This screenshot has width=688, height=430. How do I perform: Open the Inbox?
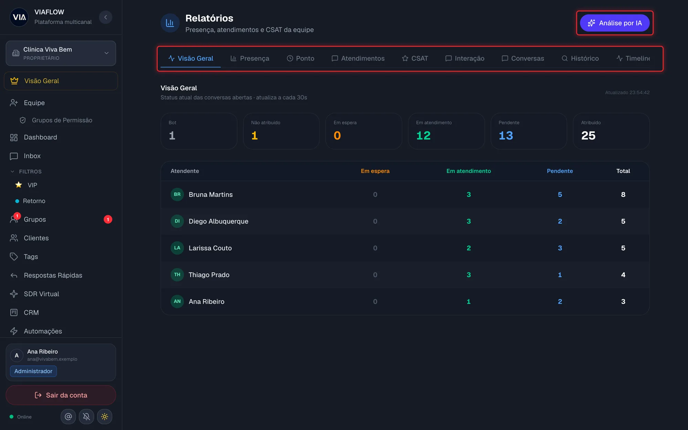[61, 156]
